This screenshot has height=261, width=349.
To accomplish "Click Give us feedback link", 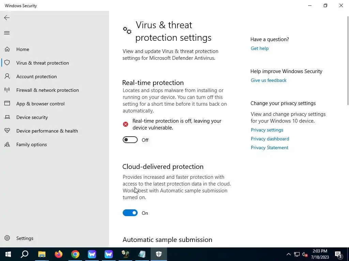I will (x=269, y=80).
